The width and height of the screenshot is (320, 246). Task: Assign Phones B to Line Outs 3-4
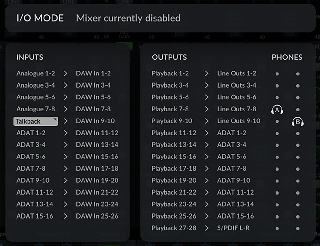point(298,86)
